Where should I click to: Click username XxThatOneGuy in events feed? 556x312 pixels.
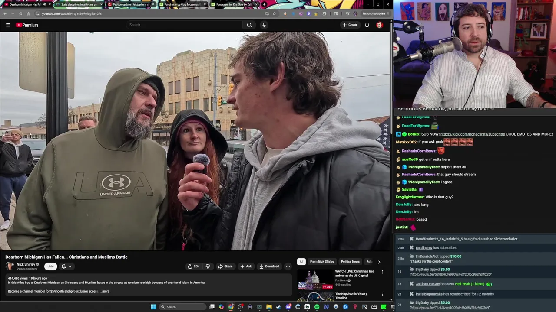428,284
